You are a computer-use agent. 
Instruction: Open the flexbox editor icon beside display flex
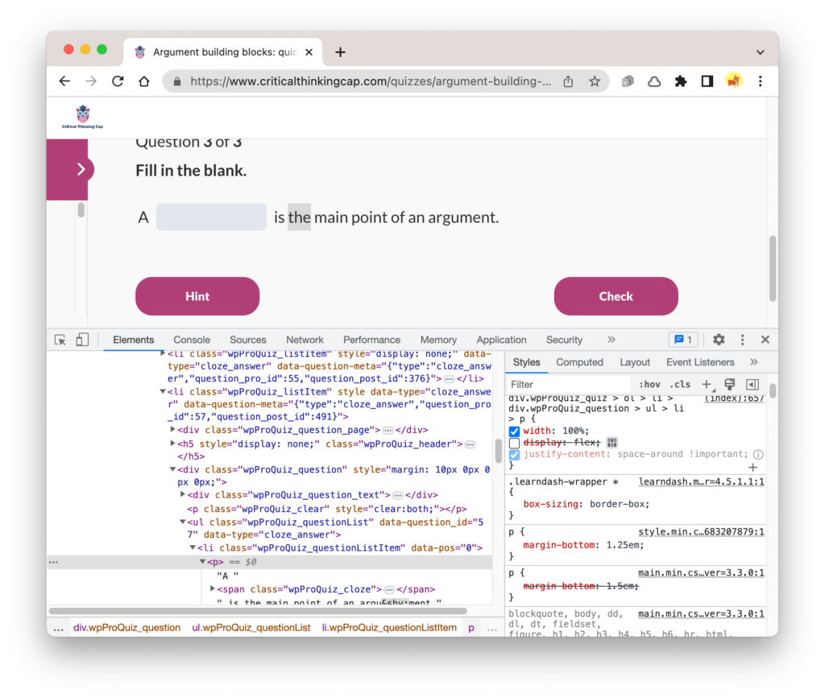click(612, 443)
